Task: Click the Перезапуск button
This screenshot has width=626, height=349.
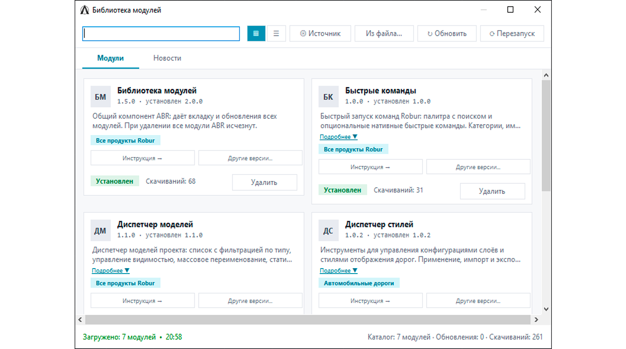Action: (x=512, y=33)
